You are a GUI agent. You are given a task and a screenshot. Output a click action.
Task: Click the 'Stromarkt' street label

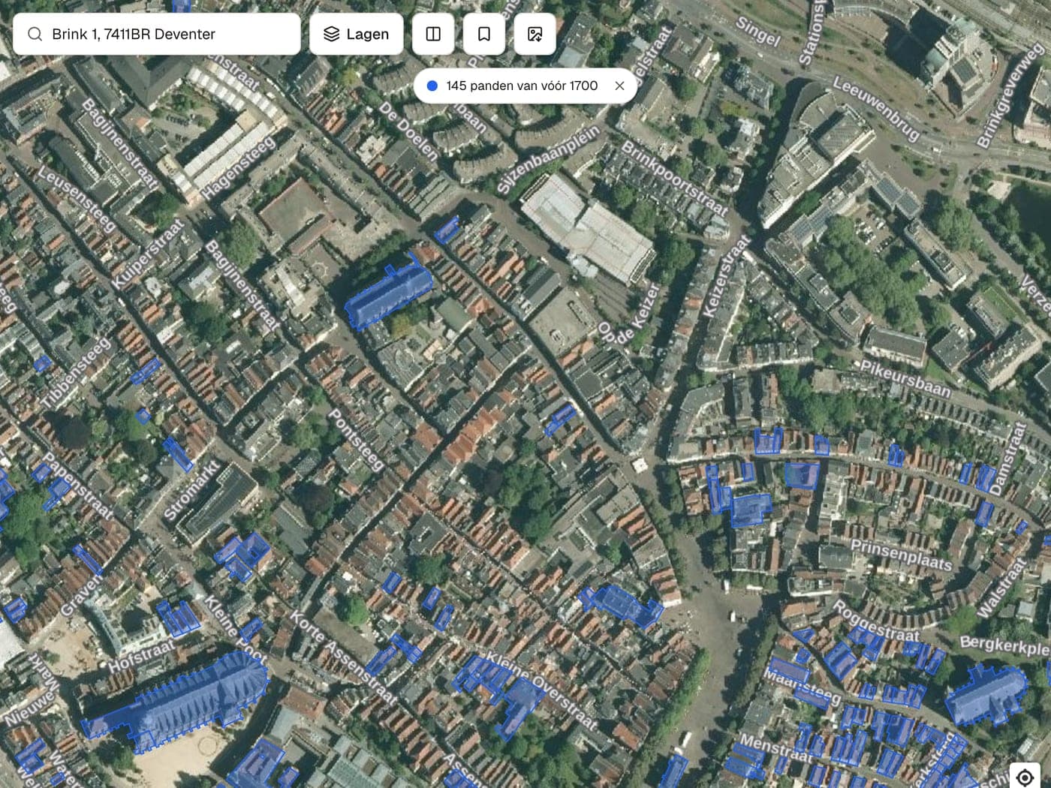point(191,490)
